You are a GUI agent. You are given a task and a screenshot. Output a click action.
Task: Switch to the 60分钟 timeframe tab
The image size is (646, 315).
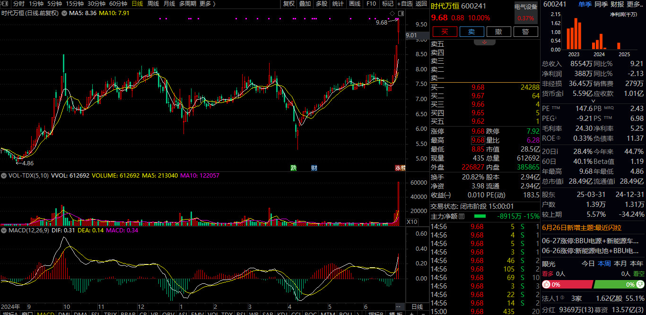(118, 4)
